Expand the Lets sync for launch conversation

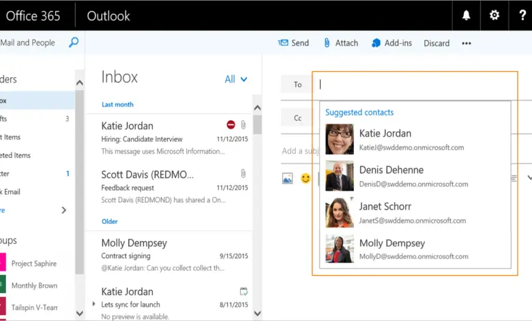pos(94,304)
